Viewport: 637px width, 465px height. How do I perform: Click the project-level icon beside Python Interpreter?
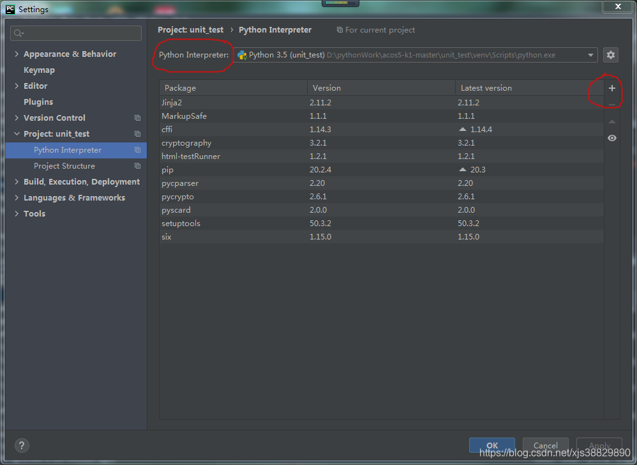click(138, 150)
